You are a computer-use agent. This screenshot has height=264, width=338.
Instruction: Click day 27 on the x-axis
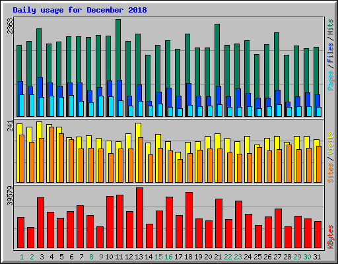point(277,257)
